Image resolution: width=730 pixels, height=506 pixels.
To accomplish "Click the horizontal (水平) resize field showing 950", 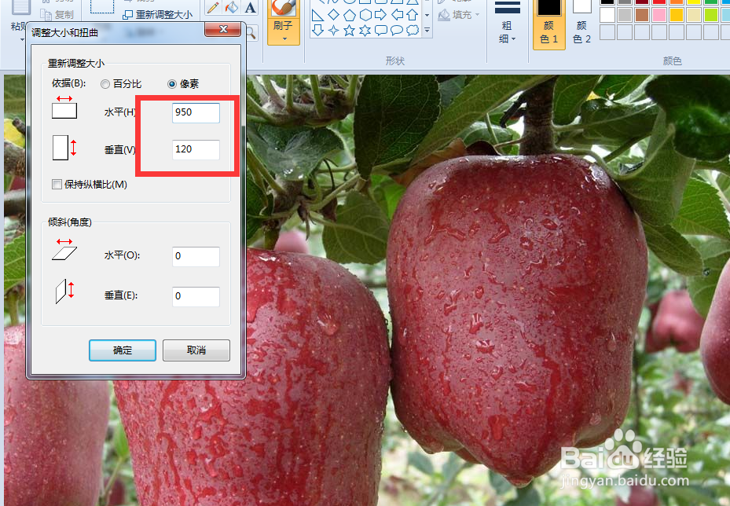I will point(196,112).
